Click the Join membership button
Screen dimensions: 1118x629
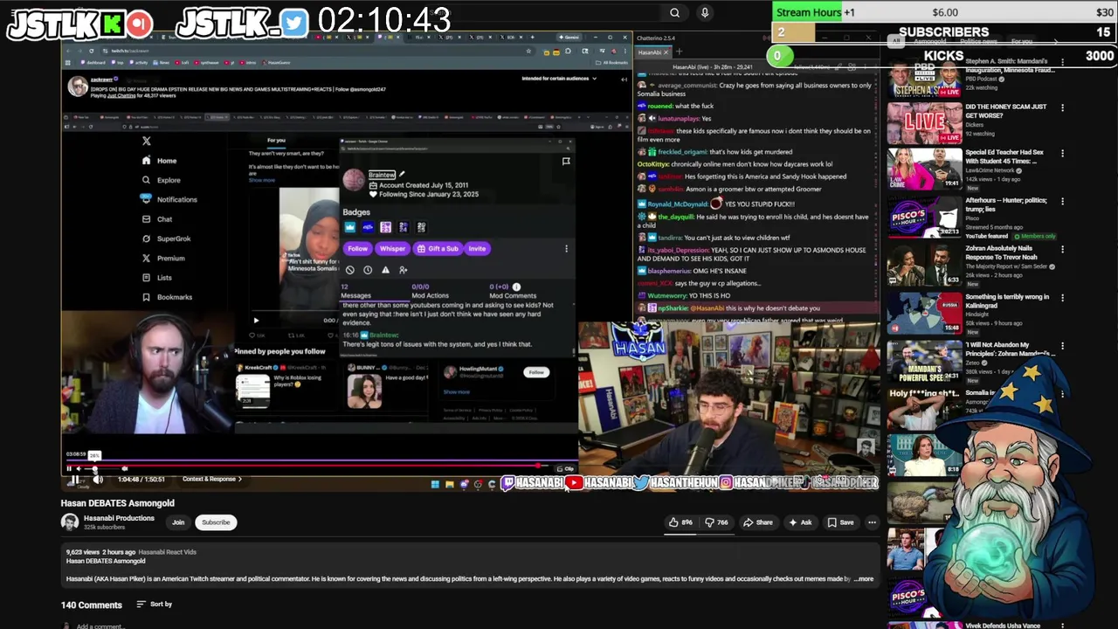(178, 522)
